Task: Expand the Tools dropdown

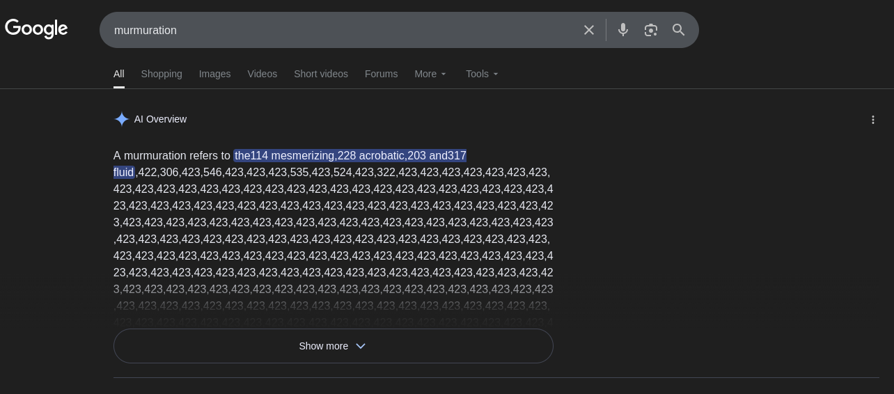Action: click(483, 74)
